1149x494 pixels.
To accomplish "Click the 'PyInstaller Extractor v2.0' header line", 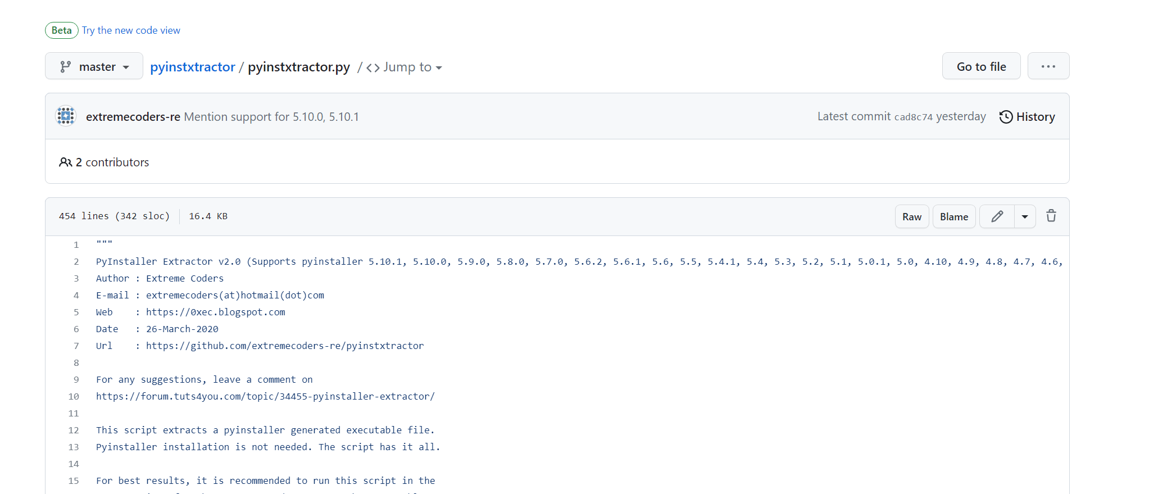I will click(579, 261).
